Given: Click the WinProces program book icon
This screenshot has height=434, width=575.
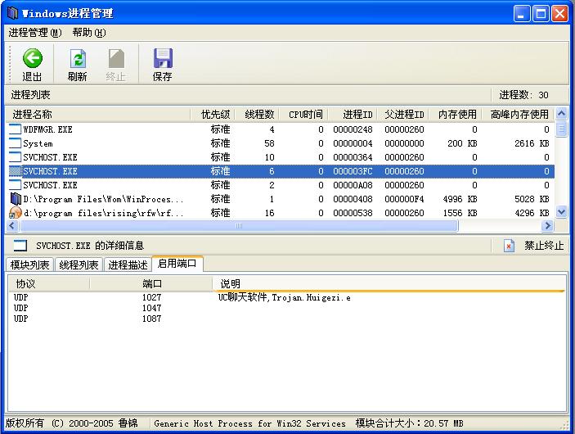Looking at the screenshot, I should [15, 199].
